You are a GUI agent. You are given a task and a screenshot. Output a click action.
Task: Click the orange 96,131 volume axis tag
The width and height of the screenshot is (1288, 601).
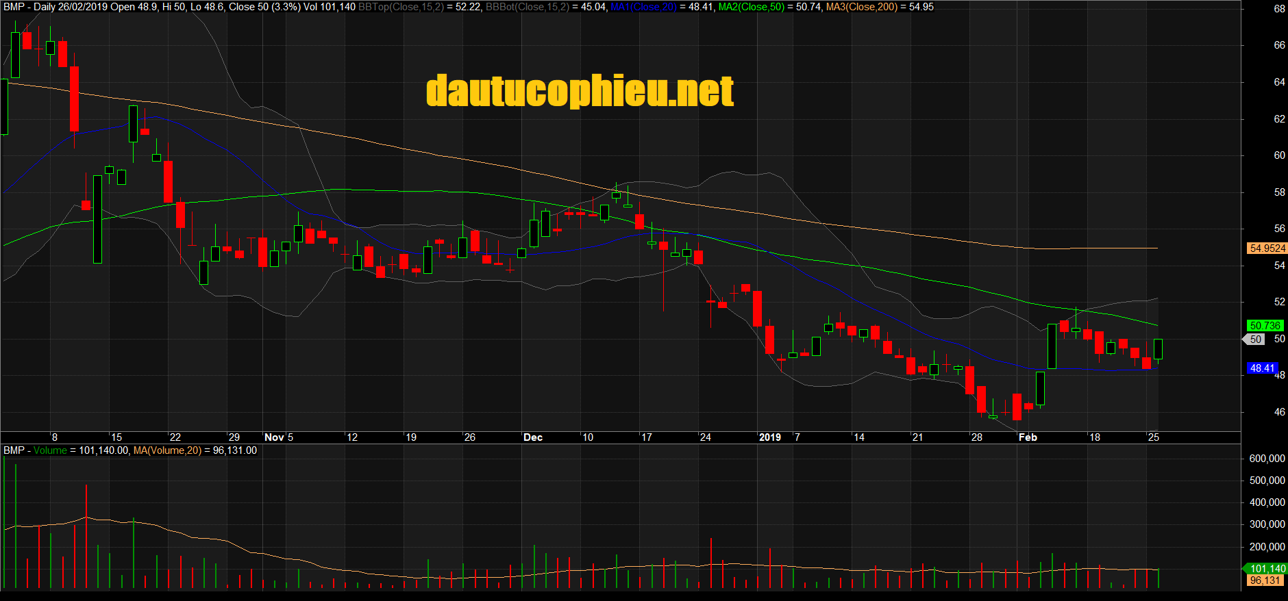coord(1265,580)
